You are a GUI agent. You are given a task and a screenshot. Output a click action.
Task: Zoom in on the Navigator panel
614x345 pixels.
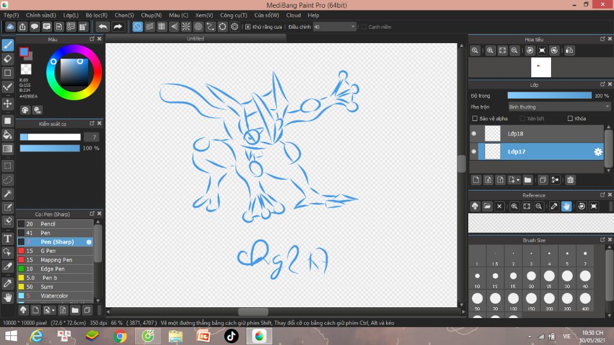coord(490,50)
